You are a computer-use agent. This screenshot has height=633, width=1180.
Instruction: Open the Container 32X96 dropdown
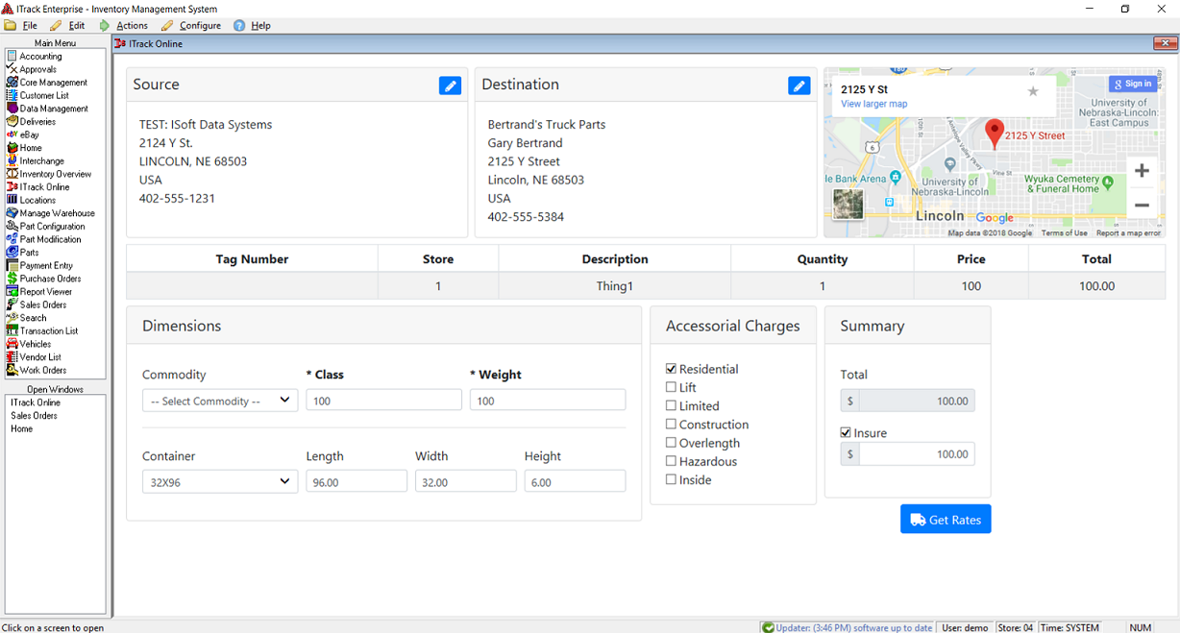click(x=220, y=482)
